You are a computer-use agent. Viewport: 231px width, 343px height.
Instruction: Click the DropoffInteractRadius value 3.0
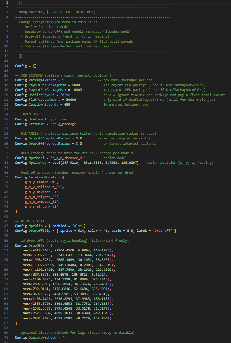pos(79,144)
